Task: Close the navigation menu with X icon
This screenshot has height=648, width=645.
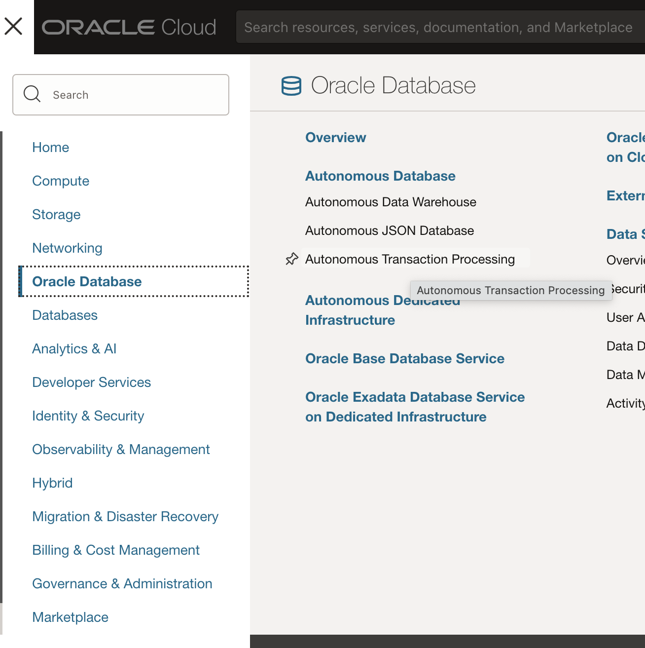Action: click(13, 26)
